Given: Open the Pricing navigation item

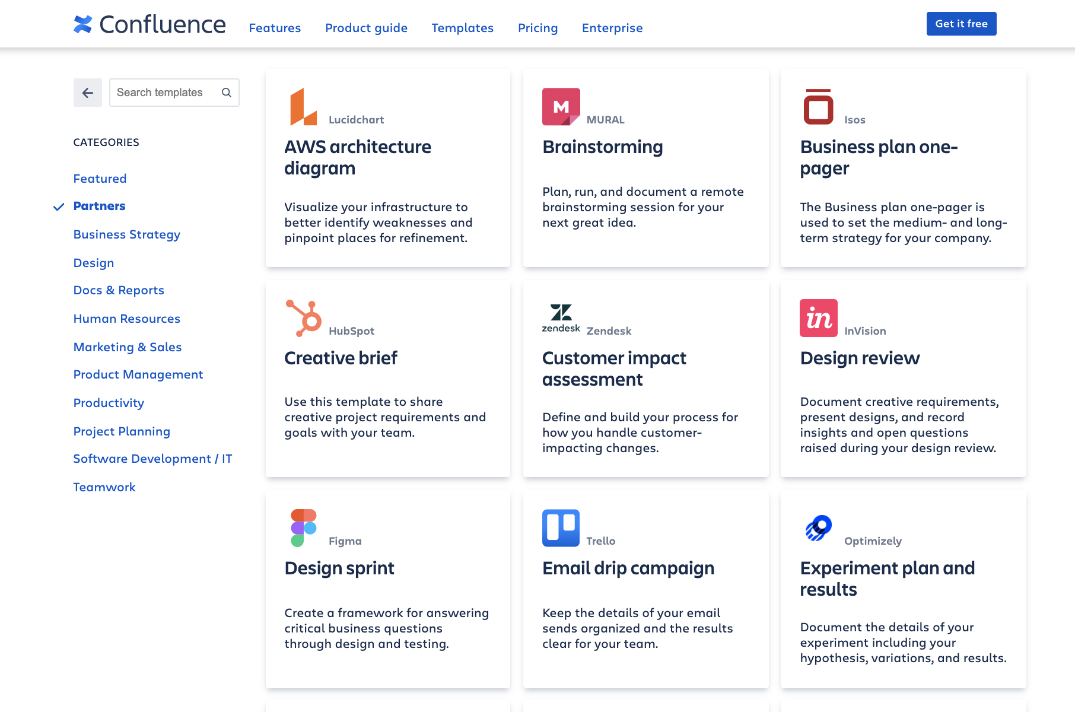Looking at the screenshot, I should pos(538,28).
